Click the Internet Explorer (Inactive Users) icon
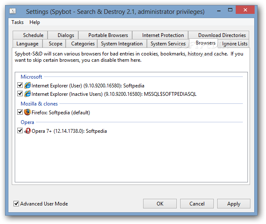Screen dimensions: 266x224 [27, 94]
